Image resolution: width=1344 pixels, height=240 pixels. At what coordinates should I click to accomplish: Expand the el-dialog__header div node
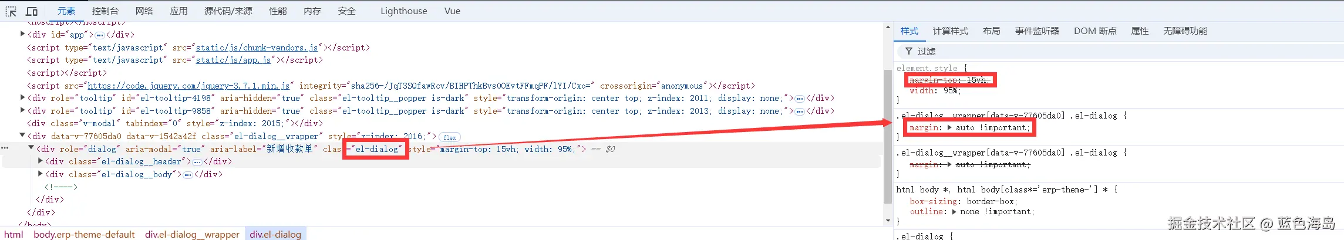(x=41, y=161)
